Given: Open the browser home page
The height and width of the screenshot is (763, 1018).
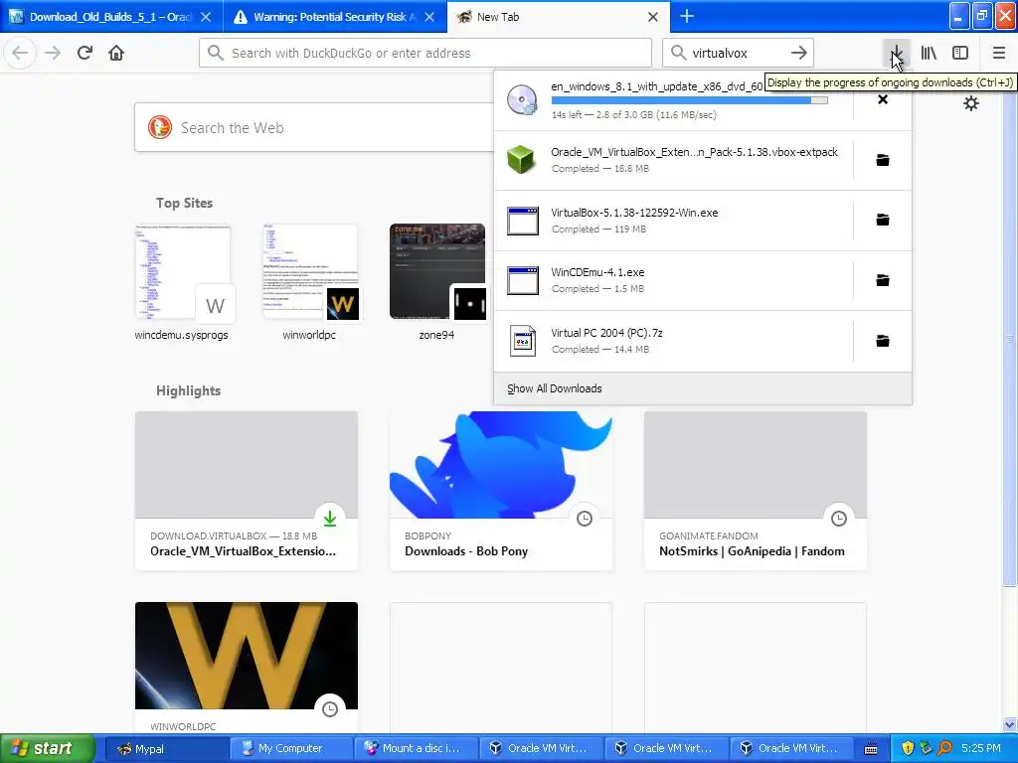Looking at the screenshot, I should [116, 54].
